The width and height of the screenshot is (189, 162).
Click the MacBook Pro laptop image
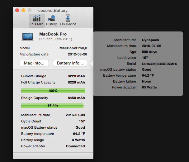[28, 36]
